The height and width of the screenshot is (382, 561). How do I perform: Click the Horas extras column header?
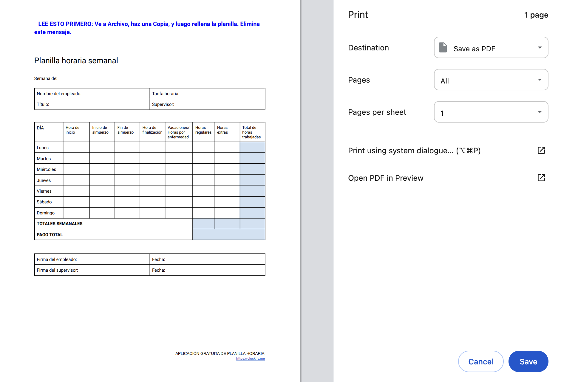coord(227,132)
